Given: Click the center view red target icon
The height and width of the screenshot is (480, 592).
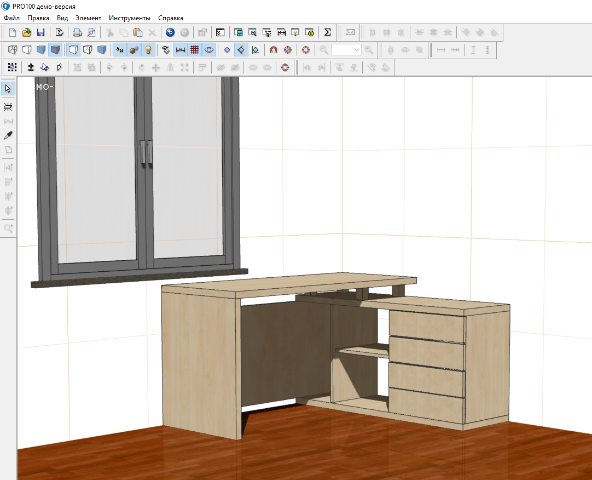Looking at the screenshot, I should click(x=285, y=67).
